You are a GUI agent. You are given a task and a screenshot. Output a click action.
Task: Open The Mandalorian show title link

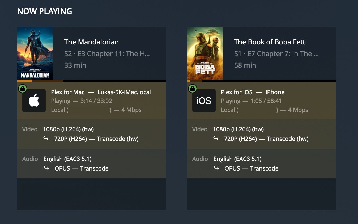coord(91,42)
